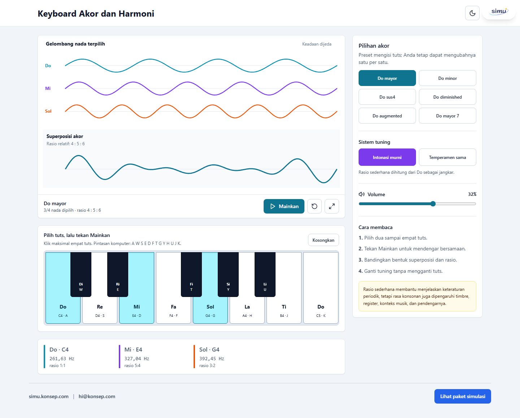Image resolution: width=520 pixels, height=418 pixels.
Task: Toggle dark mode moon icon
Action: tap(472, 13)
